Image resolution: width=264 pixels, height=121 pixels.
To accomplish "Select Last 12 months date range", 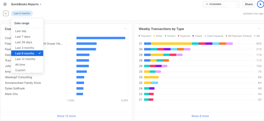I will pos(27,59).
